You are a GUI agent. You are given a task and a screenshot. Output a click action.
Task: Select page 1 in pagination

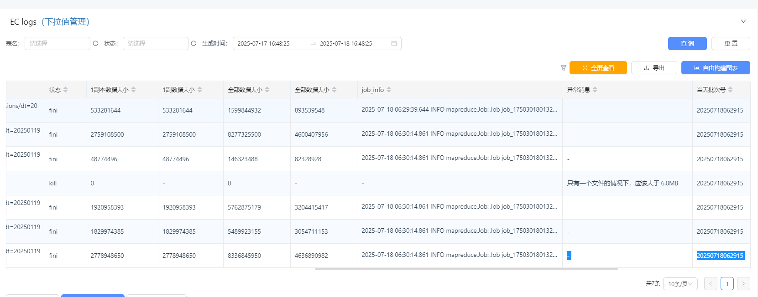pyautogui.click(x=727, y=284)
